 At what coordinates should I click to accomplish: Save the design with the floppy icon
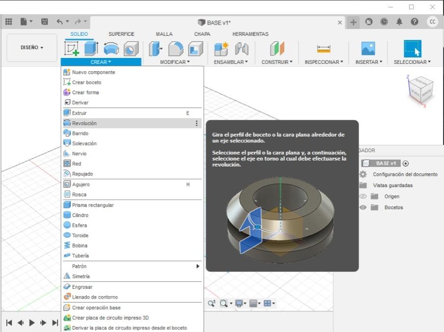click(x=45, y=22)
